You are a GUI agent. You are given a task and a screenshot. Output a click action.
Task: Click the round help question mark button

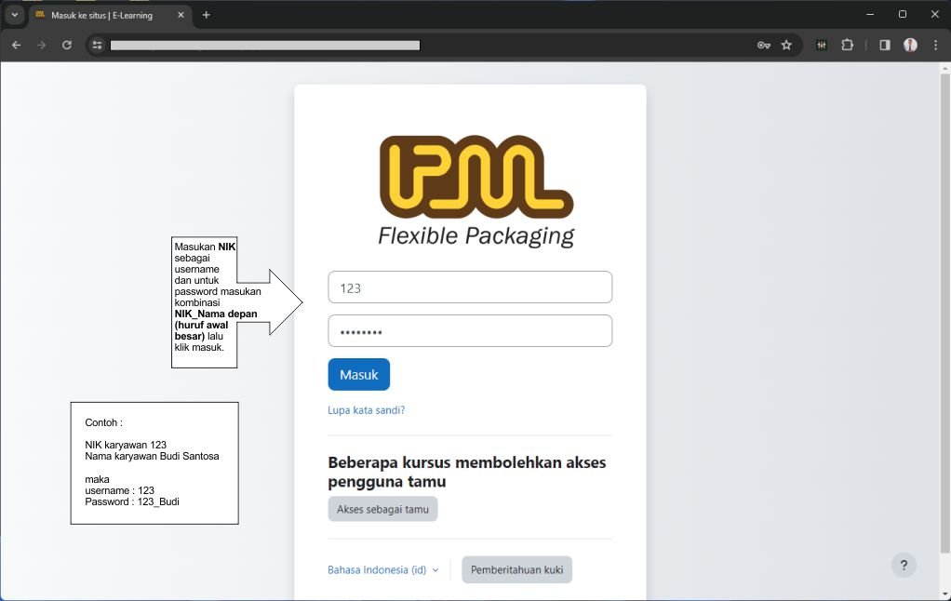click(x=904, y=565)
